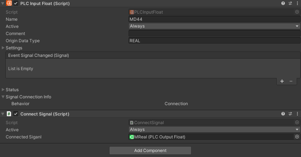This screenshot has height=157, width=301.
Task: Open presets for Connect Signal component
Action: coord(290,114)
